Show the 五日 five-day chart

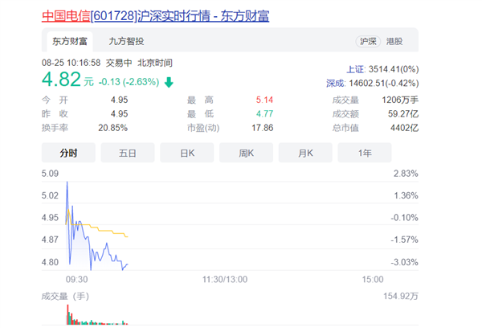click(127, 153)
